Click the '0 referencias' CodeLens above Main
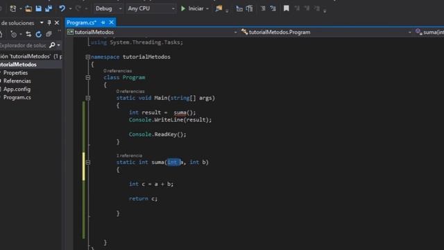The height and width of the screenshot is (250, 444). point(130,91)
